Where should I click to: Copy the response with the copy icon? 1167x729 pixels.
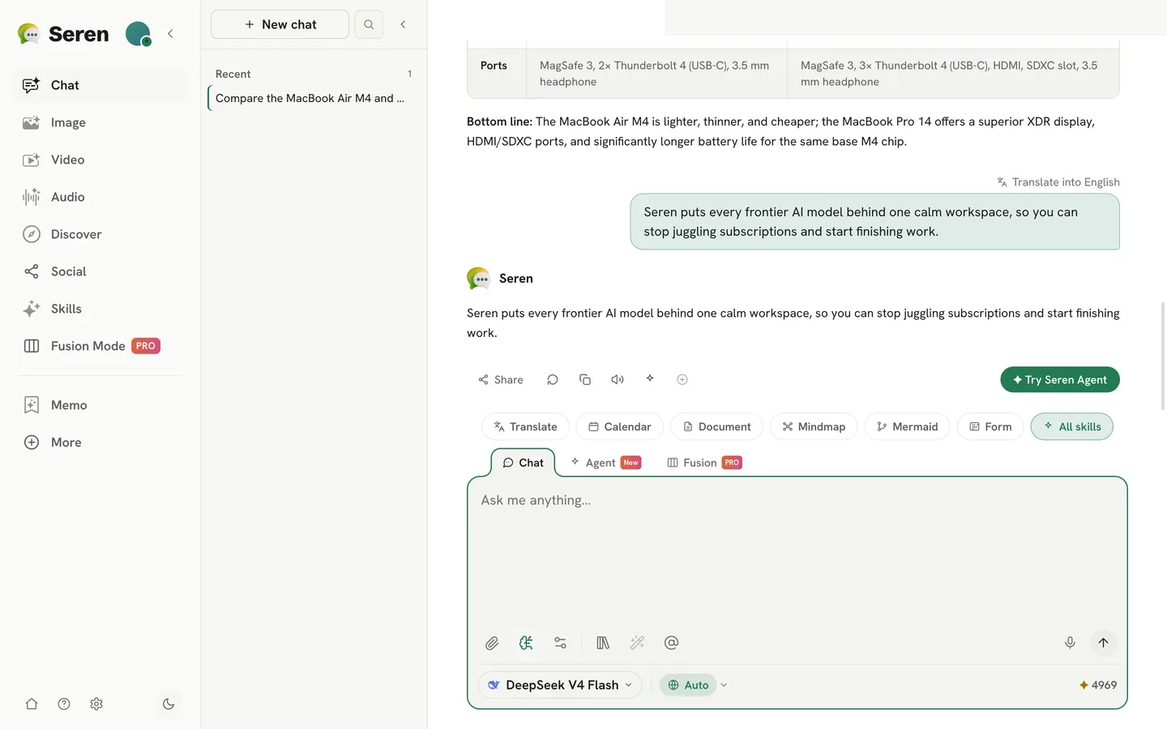point(585,380)
